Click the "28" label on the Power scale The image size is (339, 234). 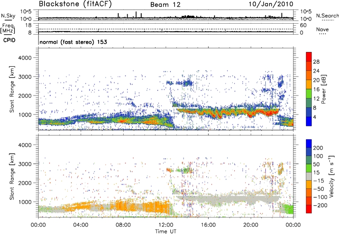[316, 62]
